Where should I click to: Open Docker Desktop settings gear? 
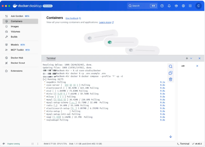183,6
